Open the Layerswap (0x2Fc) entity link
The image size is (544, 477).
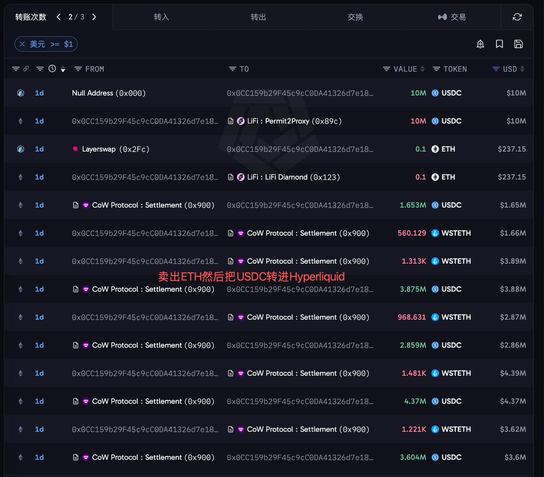(x=116, y=149)
